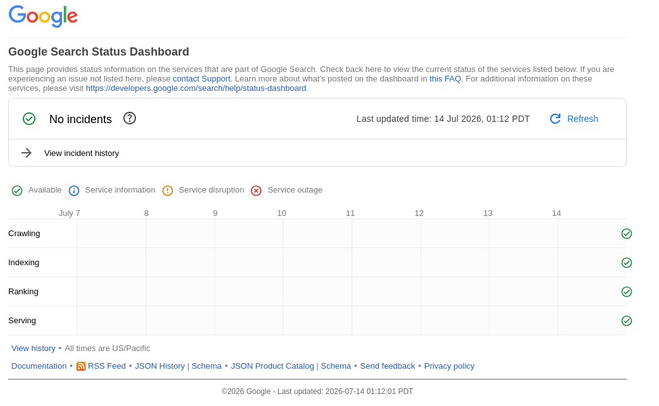Click the All times are US/Pacific note
Viewport: 659px width, 406px height.
(x=107, y=348)
